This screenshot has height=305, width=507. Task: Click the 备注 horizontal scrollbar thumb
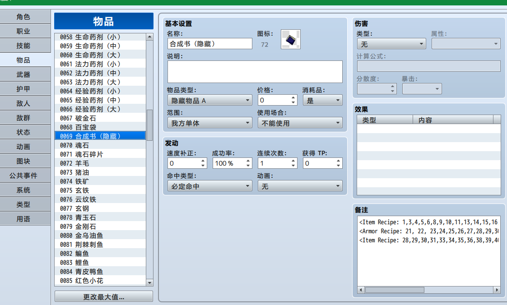(395, 290)
